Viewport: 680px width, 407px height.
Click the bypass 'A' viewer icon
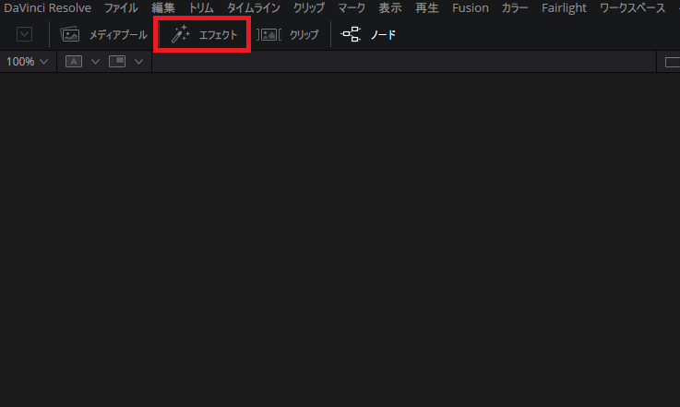pyautogui.click(x=74, y=62)
